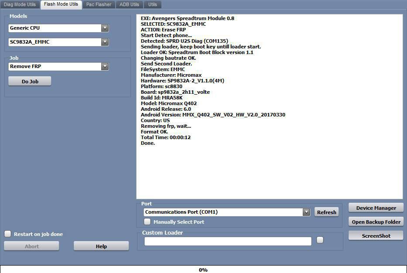Refresh the port list
The image size is (407, 273).
point(327,212)
